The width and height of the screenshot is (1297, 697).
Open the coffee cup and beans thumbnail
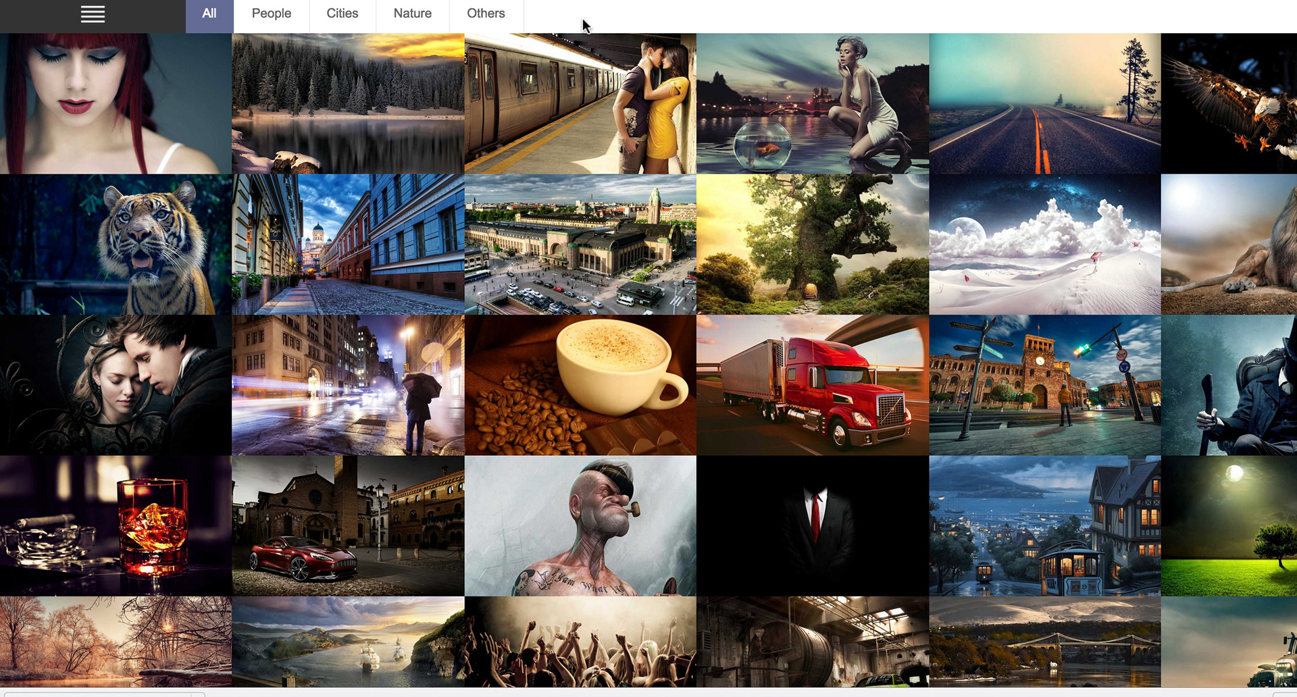[580, 385]
